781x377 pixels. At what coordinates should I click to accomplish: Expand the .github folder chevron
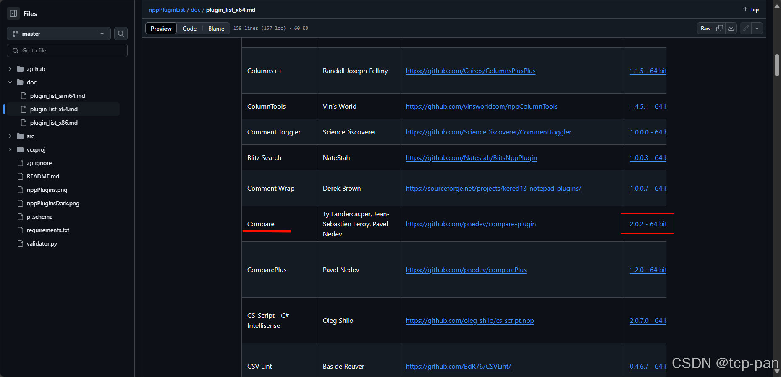10,69
